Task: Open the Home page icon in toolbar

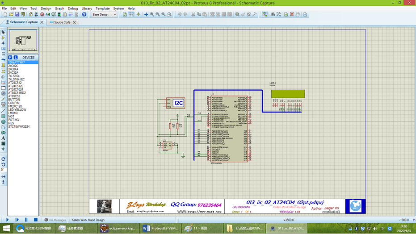Action: click(30, 14)
